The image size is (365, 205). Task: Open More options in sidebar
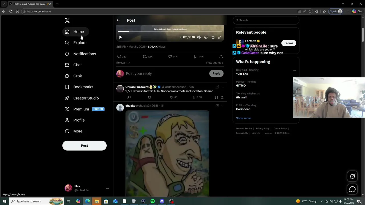74,131
